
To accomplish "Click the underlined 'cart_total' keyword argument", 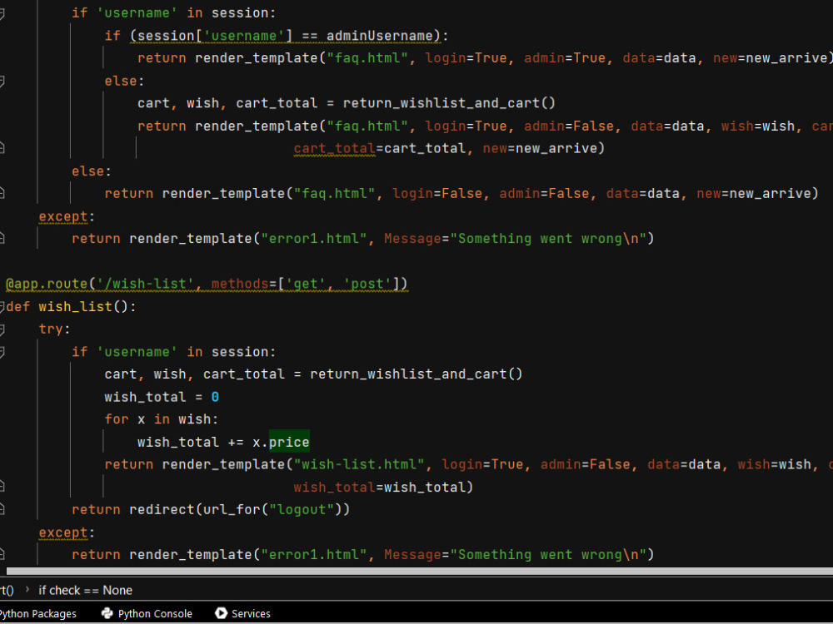I will click(335, 149).
